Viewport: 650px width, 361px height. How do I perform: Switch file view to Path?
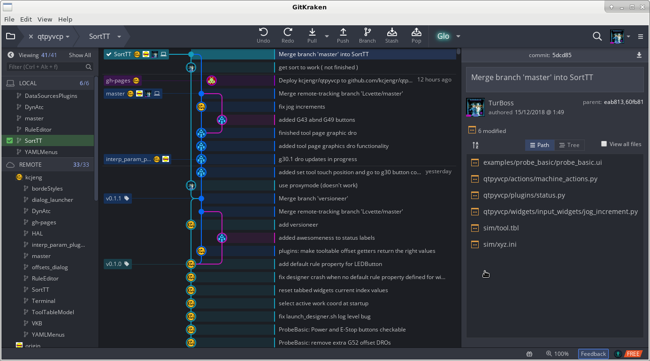[x=540, y=145]
